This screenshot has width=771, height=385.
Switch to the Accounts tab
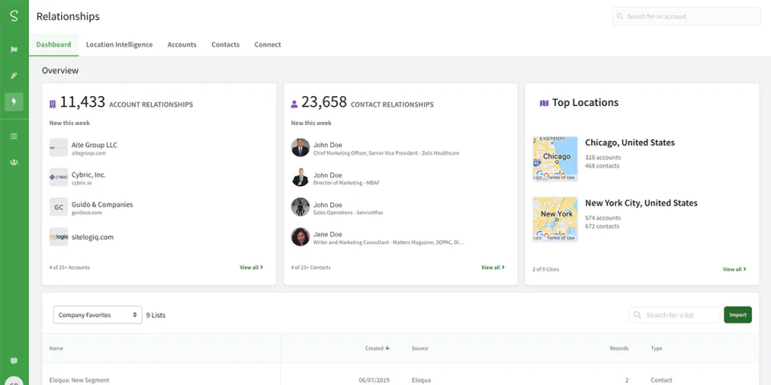182,44
